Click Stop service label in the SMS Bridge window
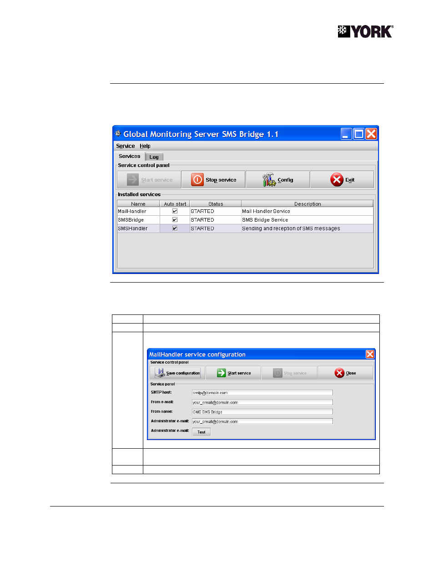Screen dimensions: 434x562 click(x=221, y=180)
